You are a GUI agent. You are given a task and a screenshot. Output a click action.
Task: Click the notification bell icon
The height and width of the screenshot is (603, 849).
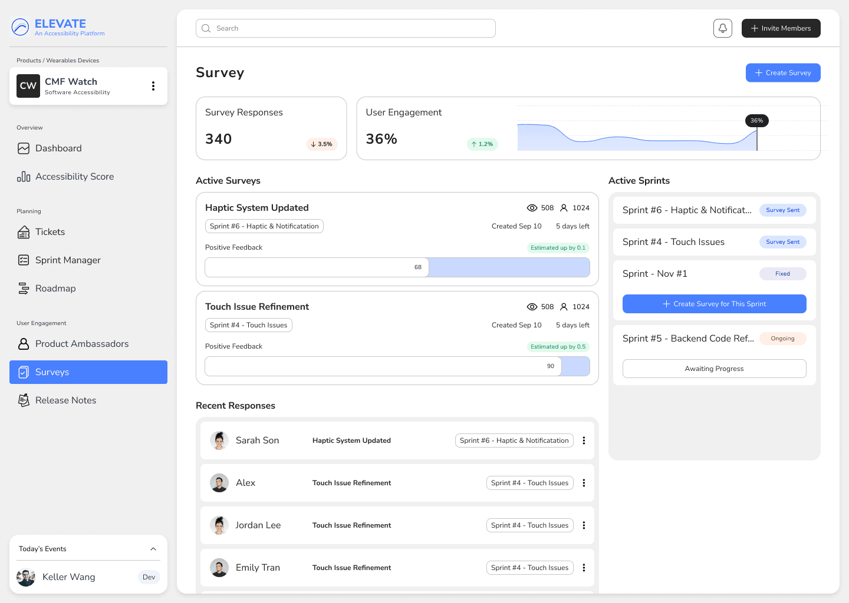coord(722,28)
